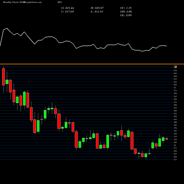Click the 436 price axis label

[175, 116]
